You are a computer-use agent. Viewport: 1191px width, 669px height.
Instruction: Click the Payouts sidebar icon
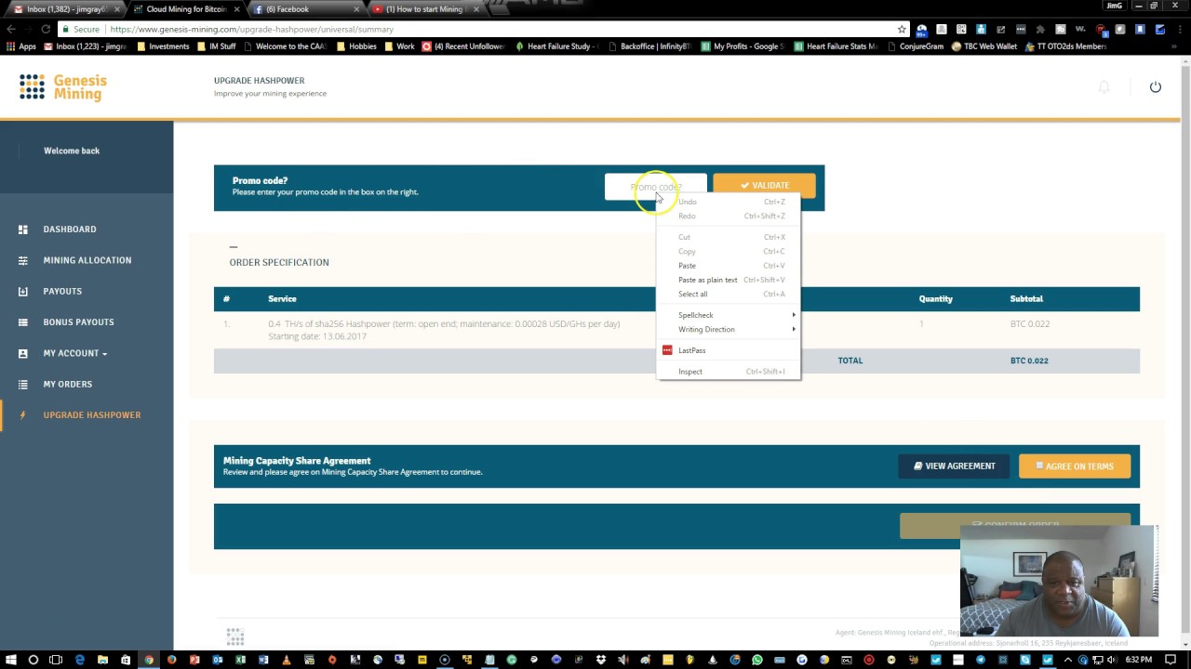tap(23, 291)
